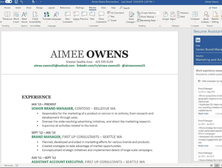Open the Customize Quick Access Toolbar dropdown
222x168 pixels.
41,2
